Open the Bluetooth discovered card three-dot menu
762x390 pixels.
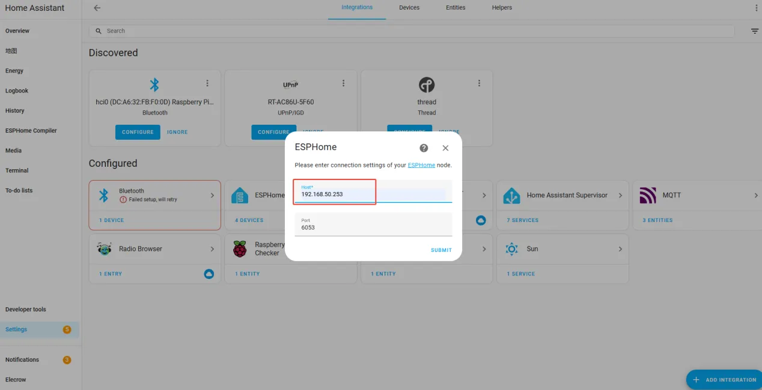click(207, 83)
